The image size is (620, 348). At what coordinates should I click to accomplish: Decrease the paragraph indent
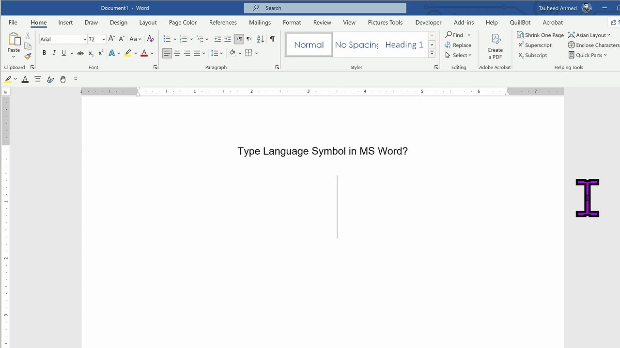click(x=217, y=39)
